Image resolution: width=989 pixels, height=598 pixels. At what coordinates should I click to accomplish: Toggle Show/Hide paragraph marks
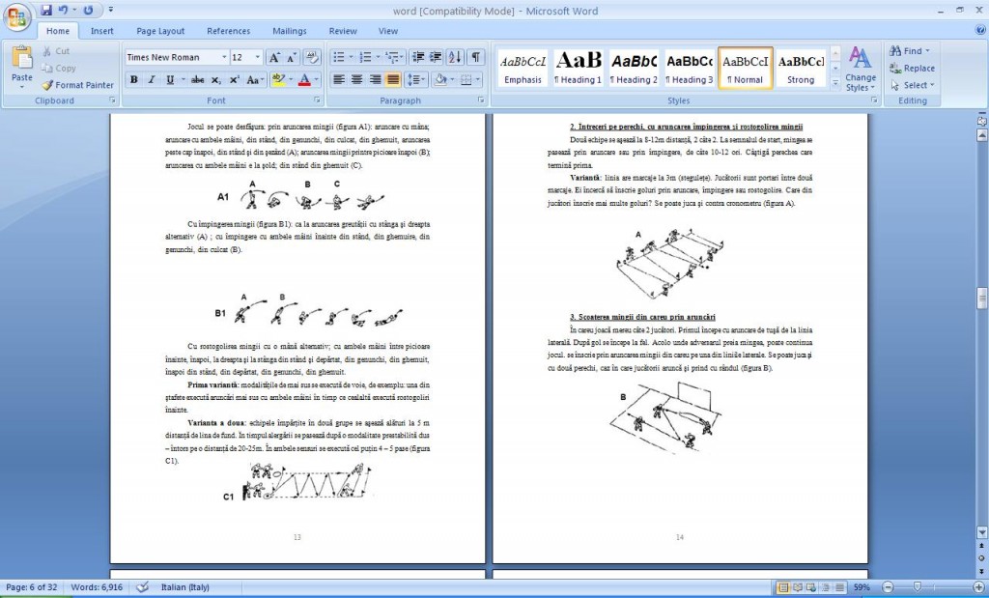475,57
